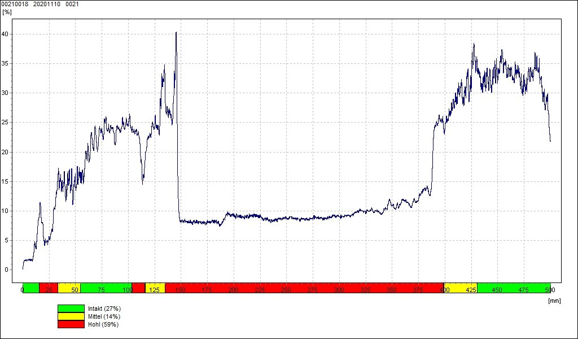Click the y-axis label '15'

pos(5,181)
